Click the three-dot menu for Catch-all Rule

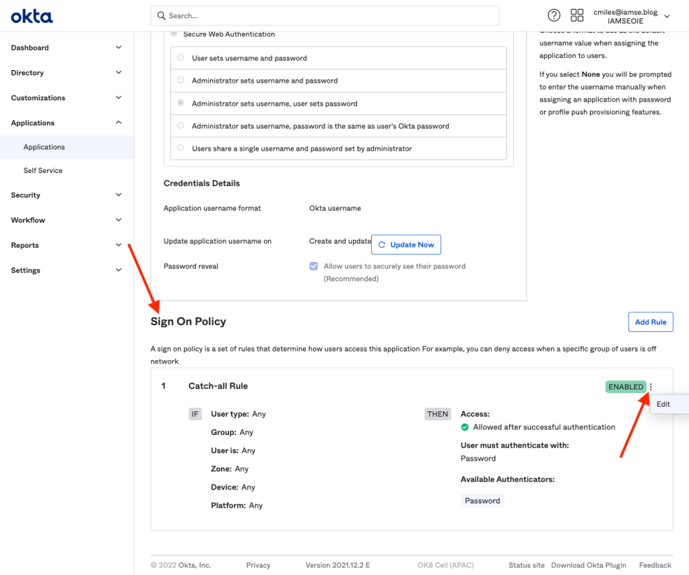click(x=651, y=387)
